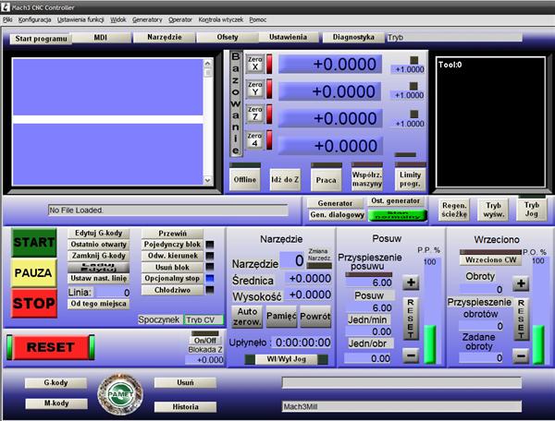This screenshot has height=421, width=555.
Task: Click Tryb Jog button
Action: point(531,210)
